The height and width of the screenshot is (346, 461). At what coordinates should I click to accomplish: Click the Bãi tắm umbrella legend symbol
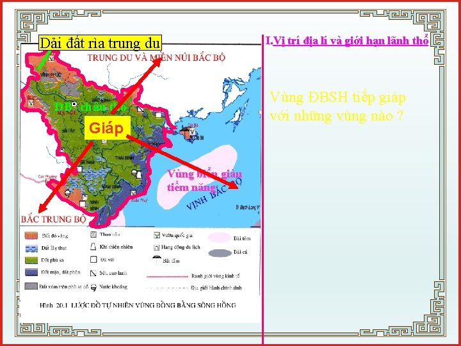click(157, 259)
